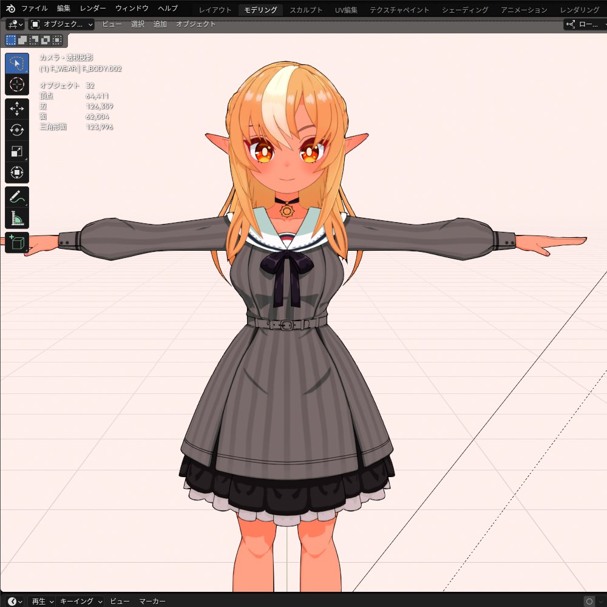This screenshot has width=607, height=607.
Task: Click the 頂点 count value 64,411
Action: coord(97,96)
